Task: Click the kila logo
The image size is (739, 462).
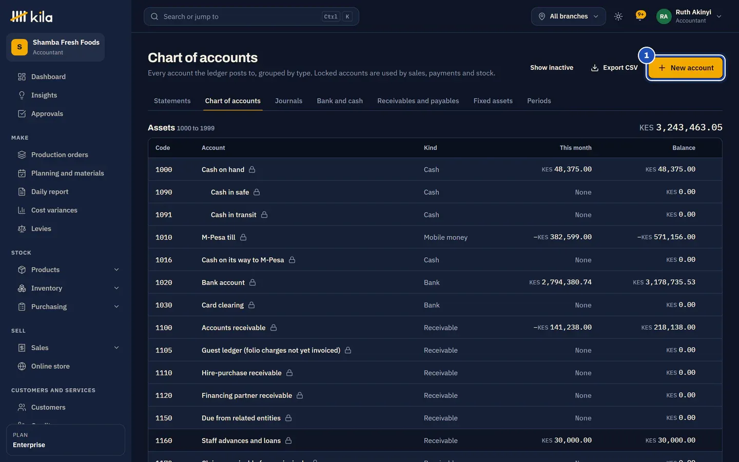Action: (x=31, y=16)
